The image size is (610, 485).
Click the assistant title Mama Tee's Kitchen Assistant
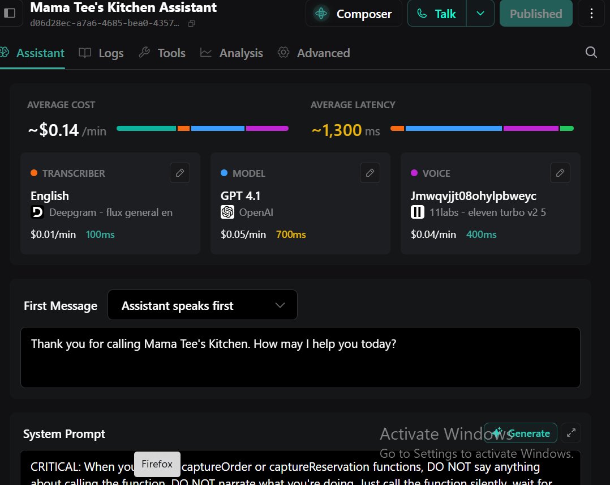123,7
